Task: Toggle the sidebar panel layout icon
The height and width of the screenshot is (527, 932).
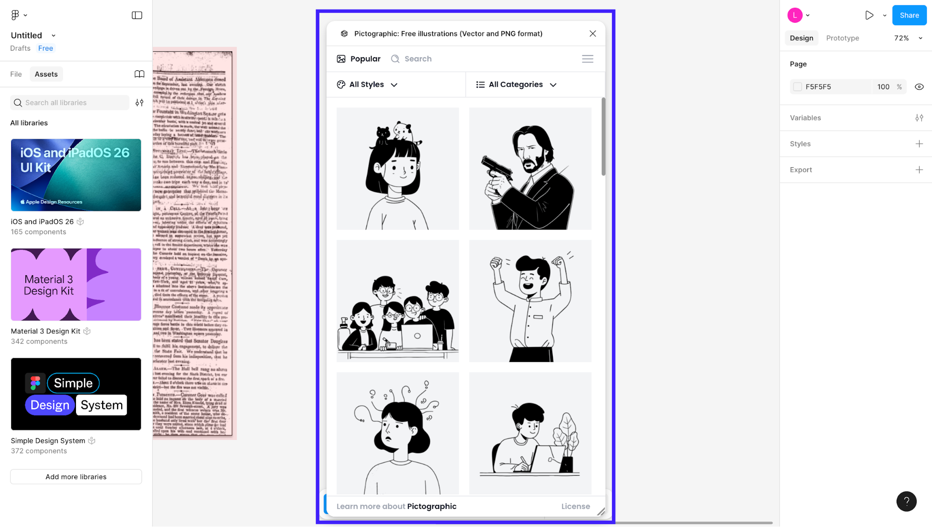Action: [137, 15]
